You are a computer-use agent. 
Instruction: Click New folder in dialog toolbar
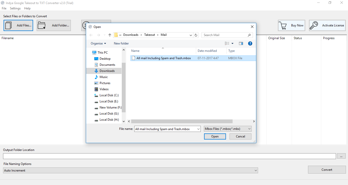click(121, 43)
